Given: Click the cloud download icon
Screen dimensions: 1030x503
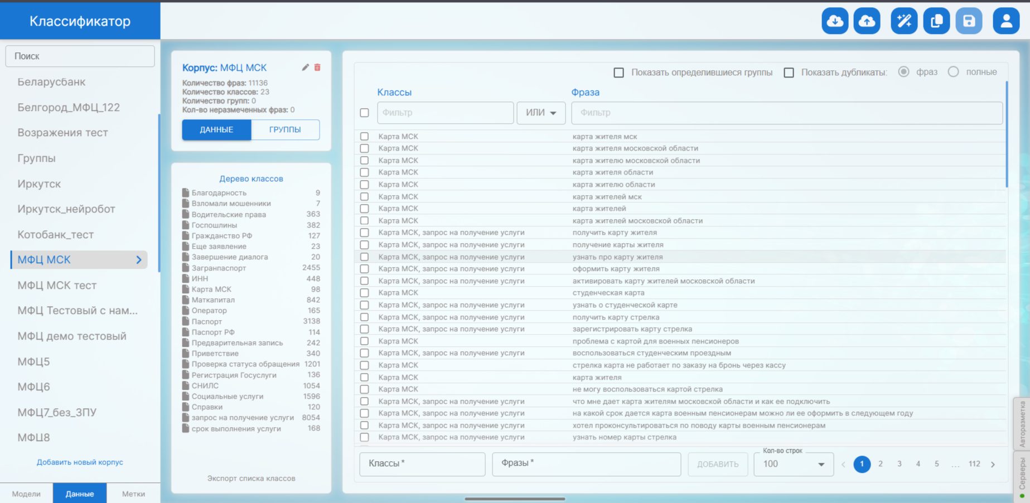Looking at the screenshot, I should tap(835, 21).
